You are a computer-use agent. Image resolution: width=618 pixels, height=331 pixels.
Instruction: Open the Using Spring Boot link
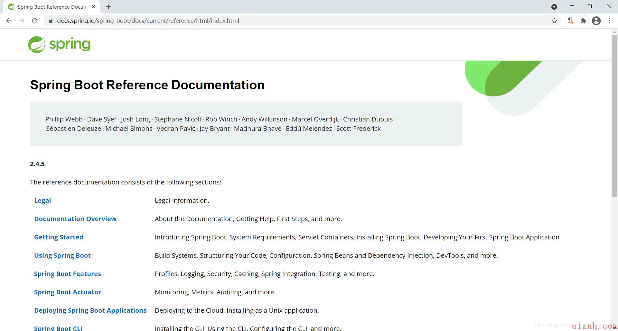click(62, 255)
